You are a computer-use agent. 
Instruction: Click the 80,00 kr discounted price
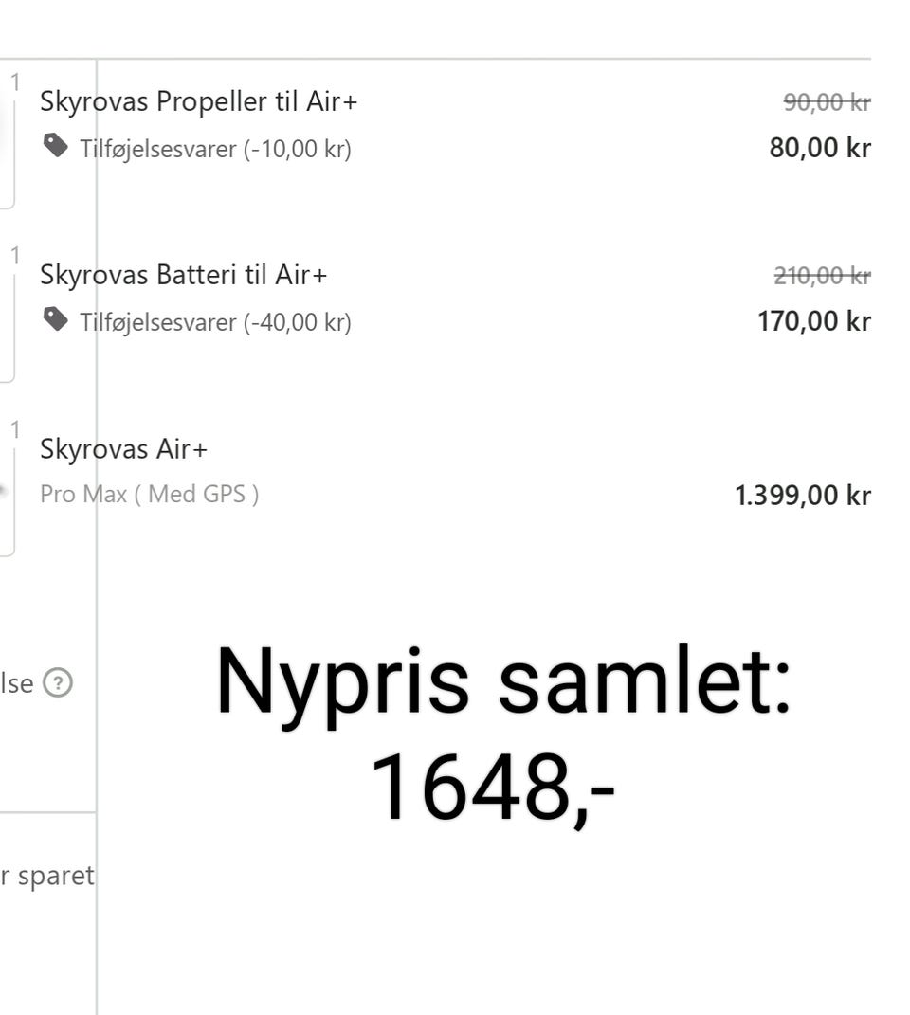820,148
